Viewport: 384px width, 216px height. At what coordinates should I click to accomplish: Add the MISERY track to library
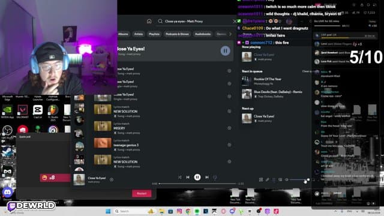(x=229, y=128)
